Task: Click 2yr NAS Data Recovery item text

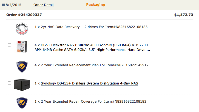Action: [x=91, y=27]
